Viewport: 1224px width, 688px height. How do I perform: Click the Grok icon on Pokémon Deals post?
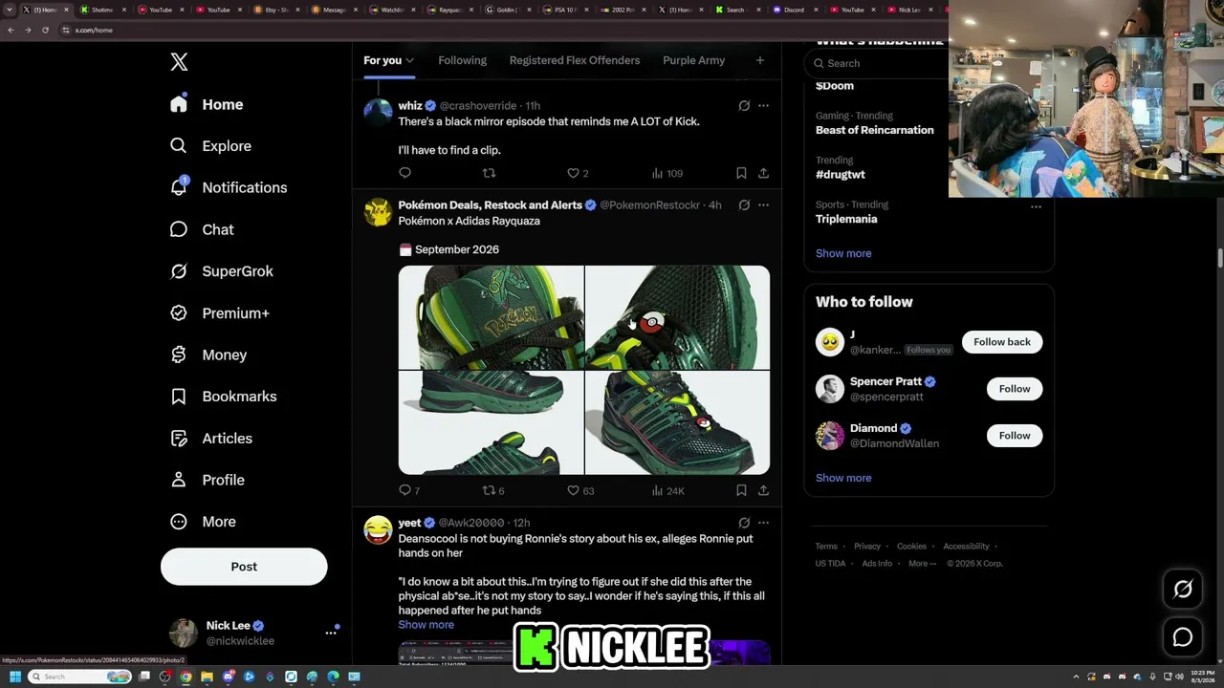[x=744, y=204]
